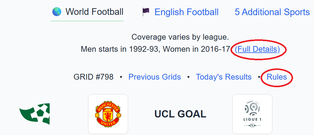Viewport: 314px width, 135px height.
Task: Open the Rules link
Action: click(277, 77)
